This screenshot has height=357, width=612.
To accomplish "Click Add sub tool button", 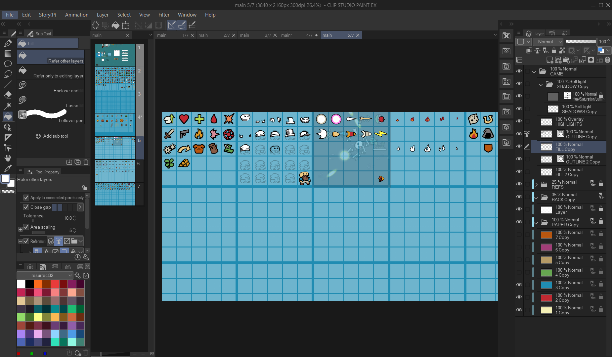I will point(52,136).
